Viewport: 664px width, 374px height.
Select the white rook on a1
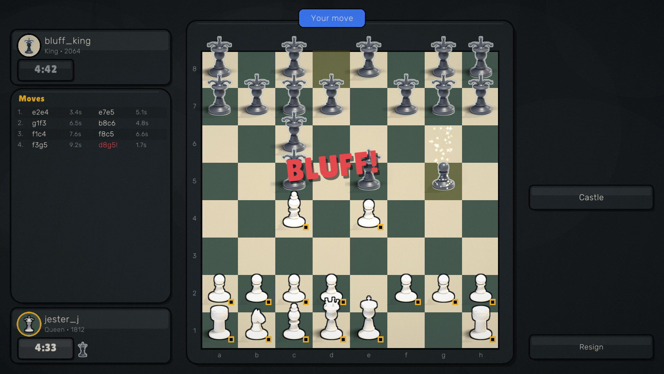pyautogui.click(x=219, y=322)
